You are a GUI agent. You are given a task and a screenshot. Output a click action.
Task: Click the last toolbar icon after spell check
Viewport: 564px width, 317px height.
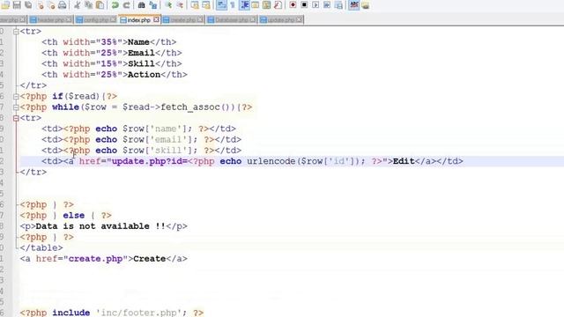(x=365, y=5)
